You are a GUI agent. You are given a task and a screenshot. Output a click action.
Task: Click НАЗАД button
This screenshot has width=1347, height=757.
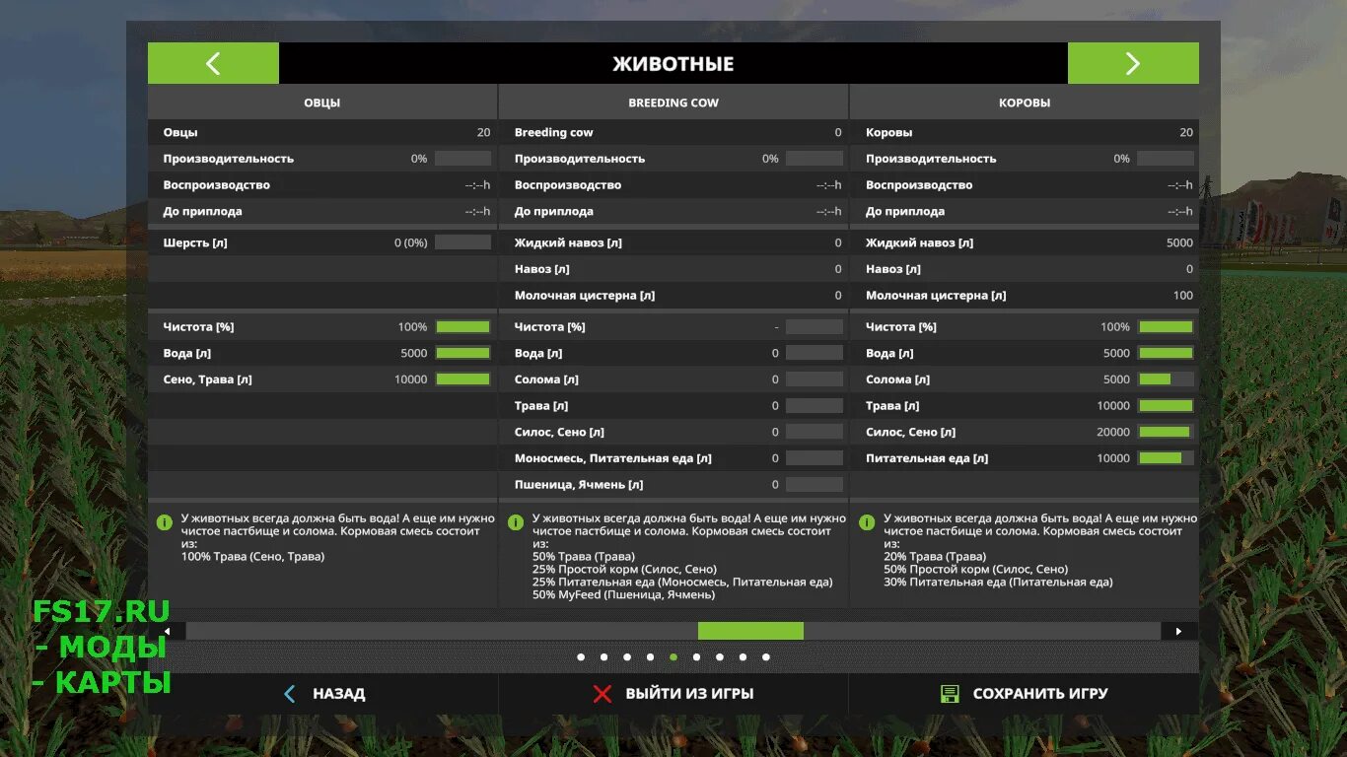pos(323,694)
